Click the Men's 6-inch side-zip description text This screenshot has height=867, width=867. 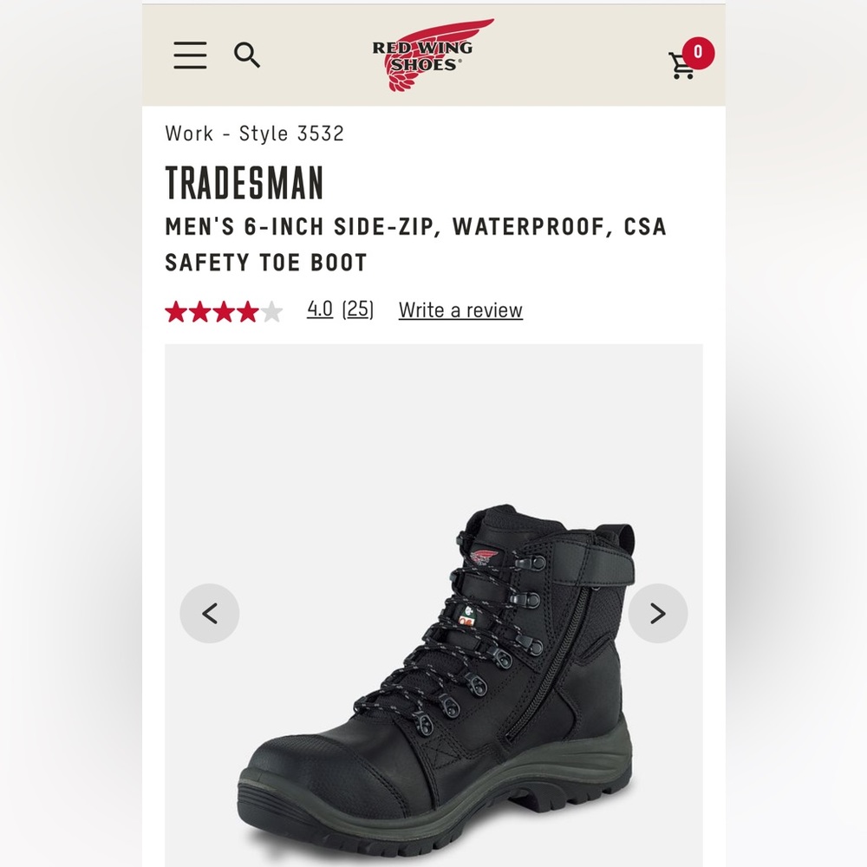pos(416,244)
